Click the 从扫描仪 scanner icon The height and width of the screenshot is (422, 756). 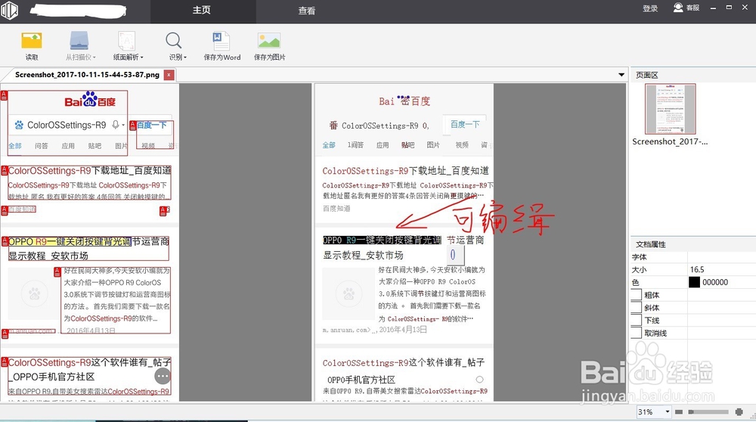tap(79, 41)
